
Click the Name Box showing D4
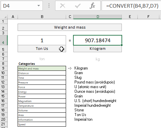click(x=22, y=6)
